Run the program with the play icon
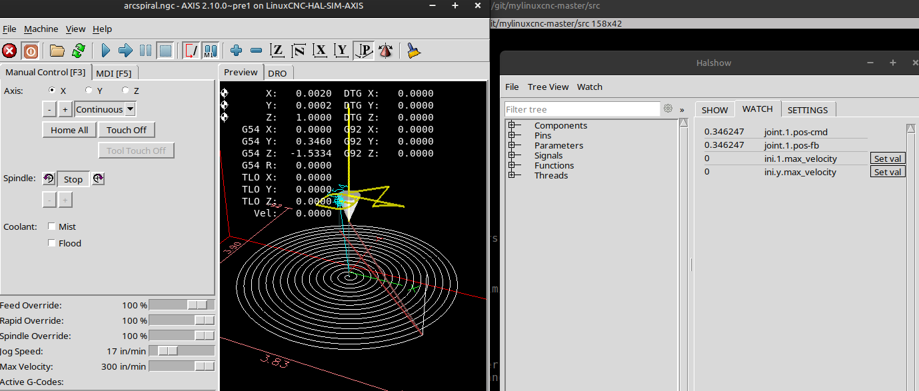 click(x=105, y=51)
